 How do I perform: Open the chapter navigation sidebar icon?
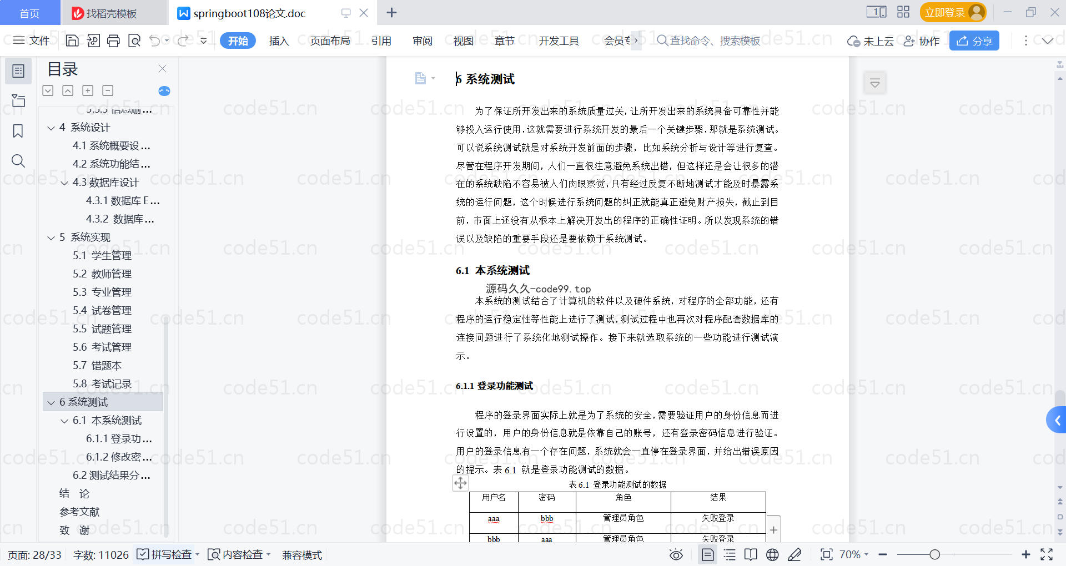click(18, 100)
